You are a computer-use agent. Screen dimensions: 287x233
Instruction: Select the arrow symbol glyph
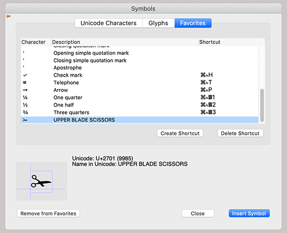pos(25,90)
